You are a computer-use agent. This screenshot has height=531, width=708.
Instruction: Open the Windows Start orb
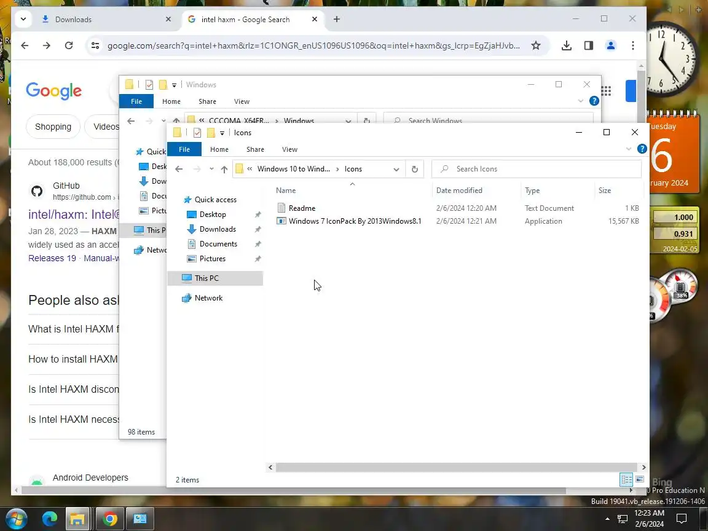[16, 519]
